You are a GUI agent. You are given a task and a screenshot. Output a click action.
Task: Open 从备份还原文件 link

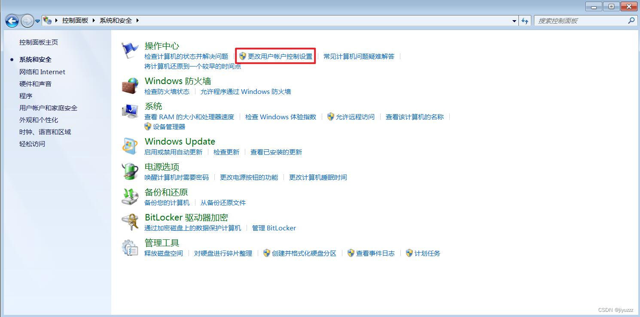pyautogui.click(x=223, y=202)
